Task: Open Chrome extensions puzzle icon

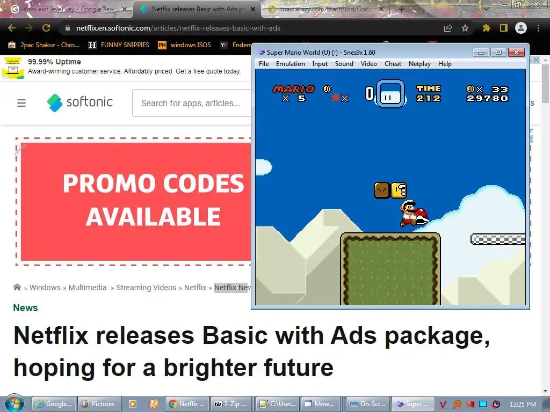Action: [486, 28]
